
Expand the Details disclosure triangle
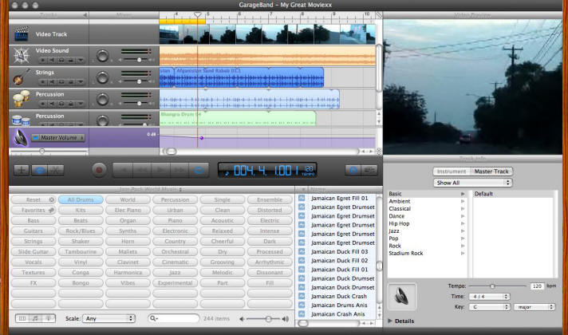click(x=390, y=321)
